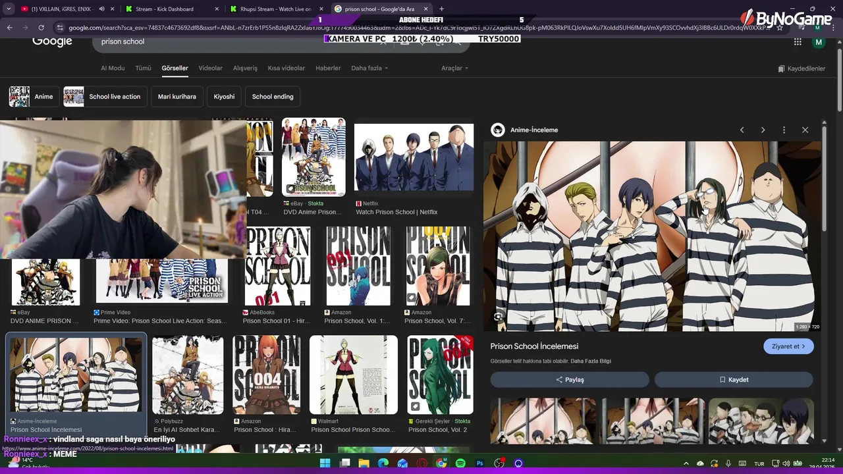Switch to the Haberler tab
This screenshot has height=474, width=843.
click(328, 68)
